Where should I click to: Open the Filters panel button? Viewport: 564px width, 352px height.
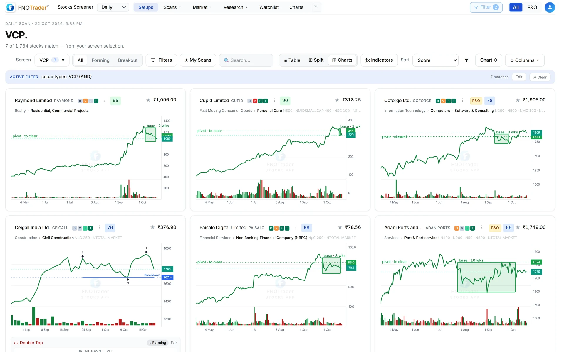pyautogui.click(x=161, y=60)
